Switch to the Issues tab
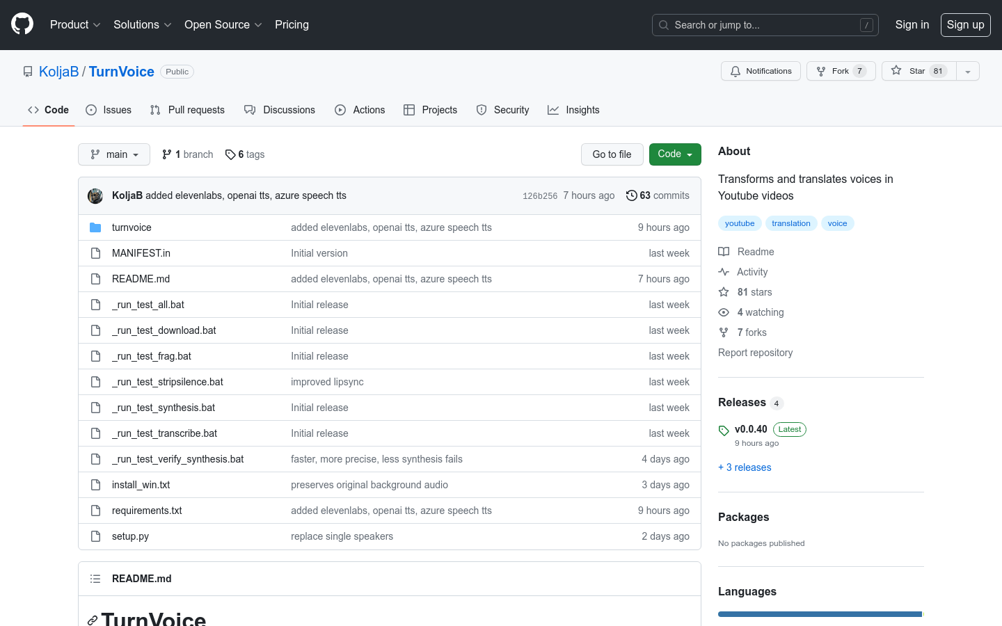Viewport: 1002px width, 626px height. pyautogui.click(x=109, y=110)
